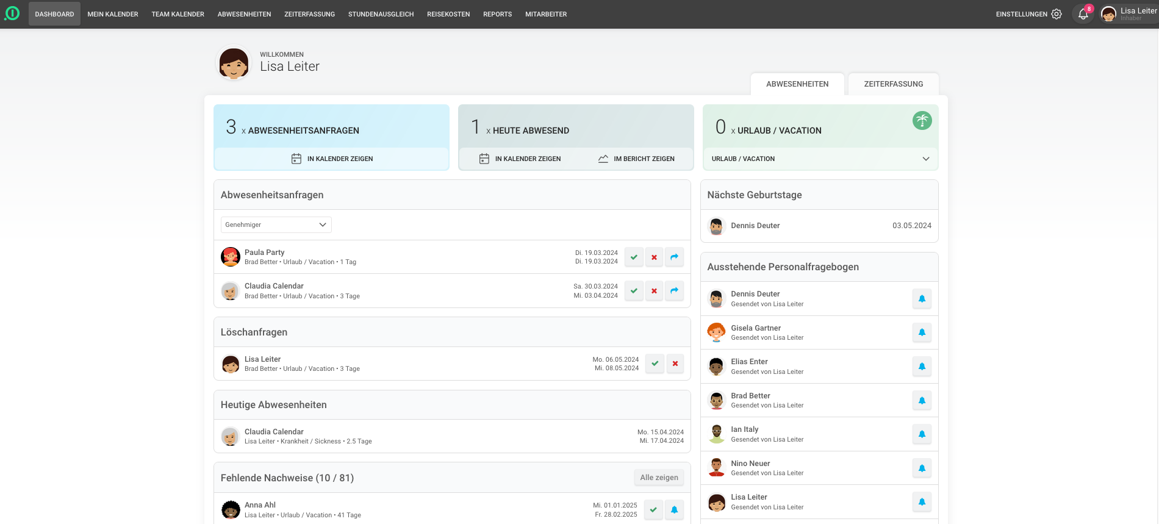Approve Paula Party's vacation request
The image size is (1159, 524).
click(x=634, y=257)
